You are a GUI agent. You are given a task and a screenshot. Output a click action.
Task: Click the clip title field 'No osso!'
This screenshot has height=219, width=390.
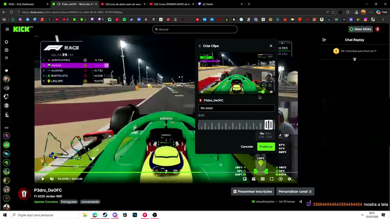[236, 108]
